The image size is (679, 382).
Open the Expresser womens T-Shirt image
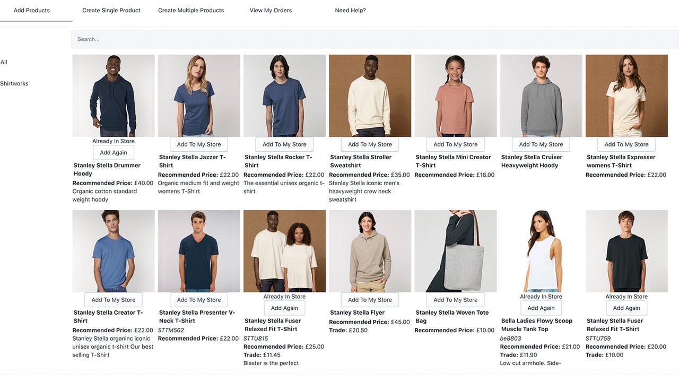tap(626, 96)
